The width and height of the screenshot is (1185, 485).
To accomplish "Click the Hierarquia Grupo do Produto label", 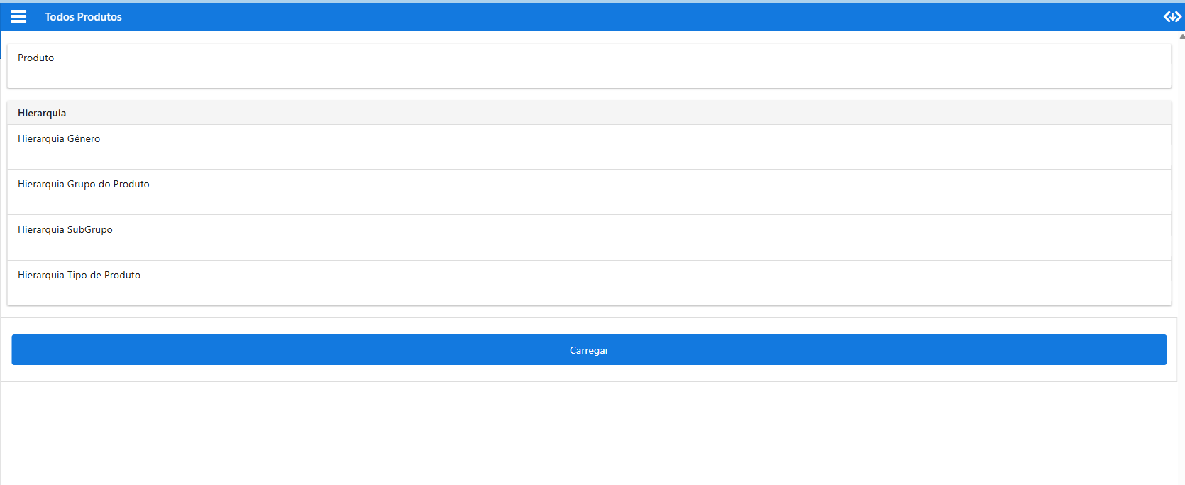I will click(x=84, y=184).
